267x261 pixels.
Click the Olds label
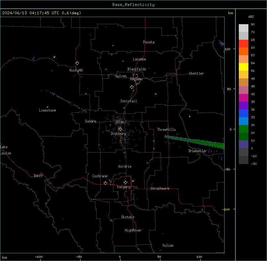tap(120, 122)
